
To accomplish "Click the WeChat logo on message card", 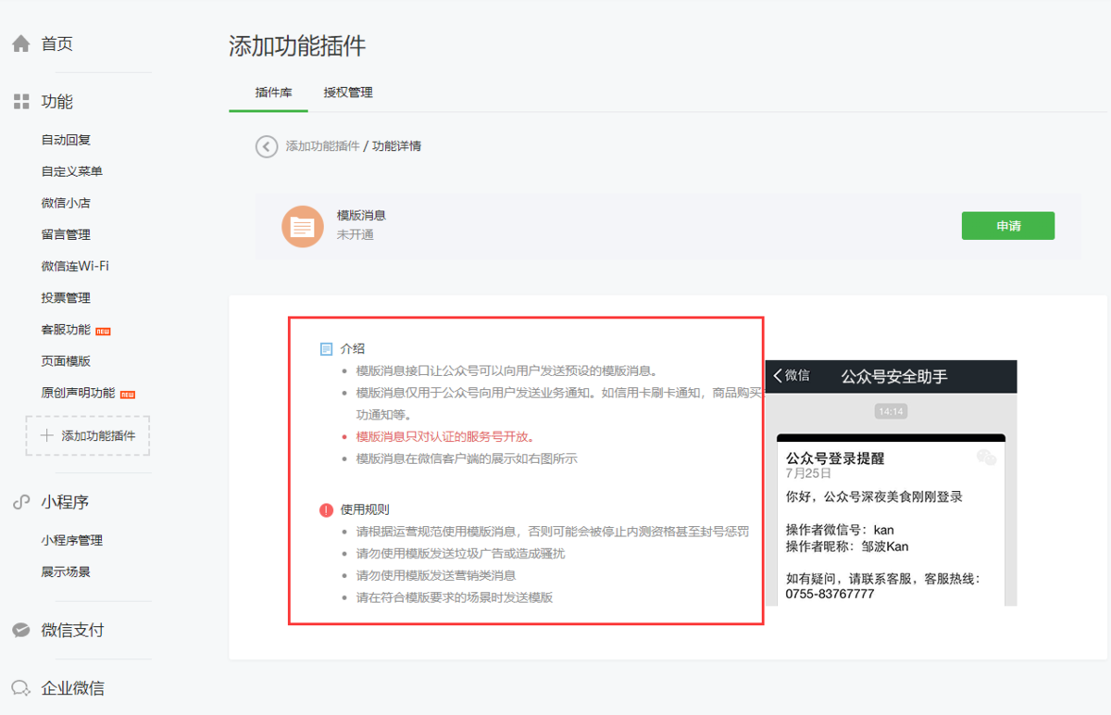I will pyautogui.click(x=987, y=457).
